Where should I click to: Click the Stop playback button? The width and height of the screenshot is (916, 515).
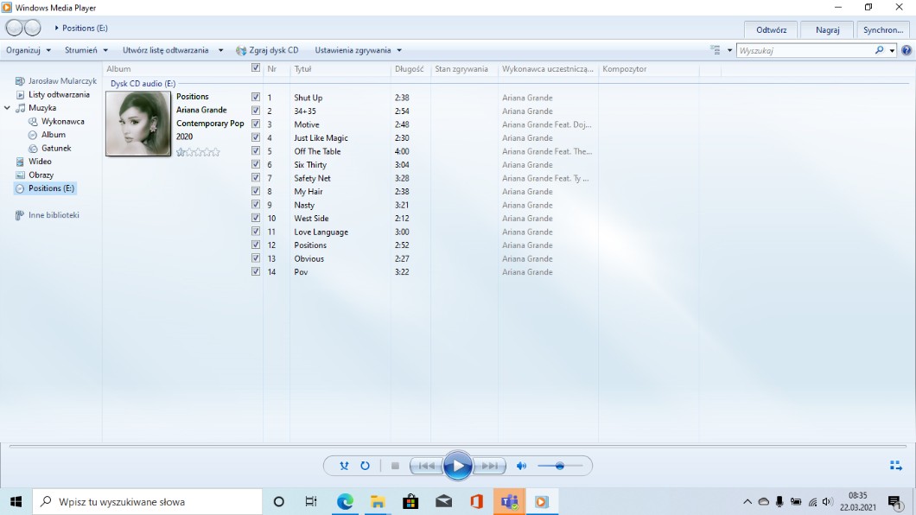395,466
